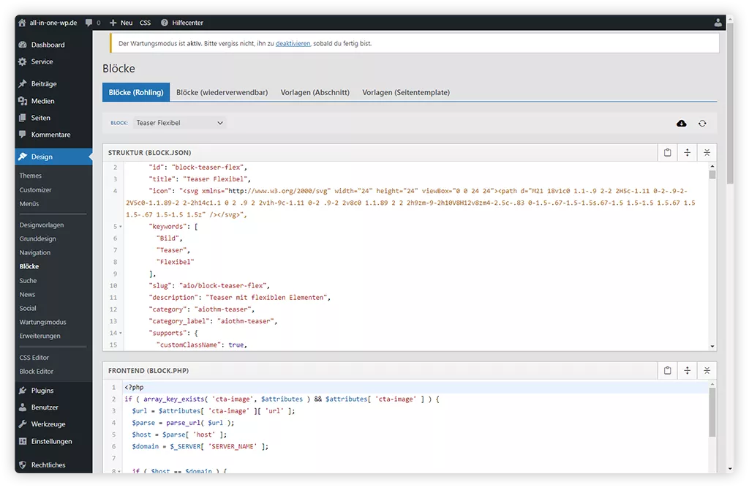Click the deaktivieren link in notice
The width and height of the screenshot is (749, 493).
pyautogui.click(x=293, y=44)
